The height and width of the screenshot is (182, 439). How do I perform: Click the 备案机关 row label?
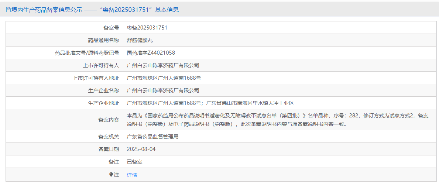tap(109, 137)
